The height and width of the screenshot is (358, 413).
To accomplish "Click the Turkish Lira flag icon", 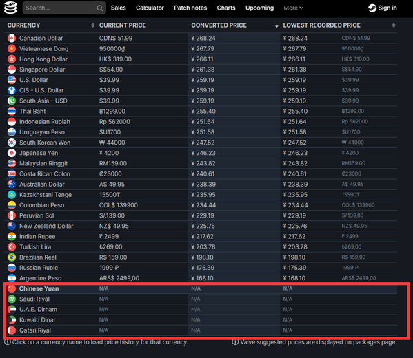I will [12, 247].
